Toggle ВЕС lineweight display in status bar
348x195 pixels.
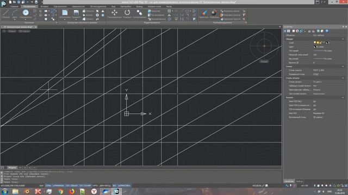[x=115, y=186]
